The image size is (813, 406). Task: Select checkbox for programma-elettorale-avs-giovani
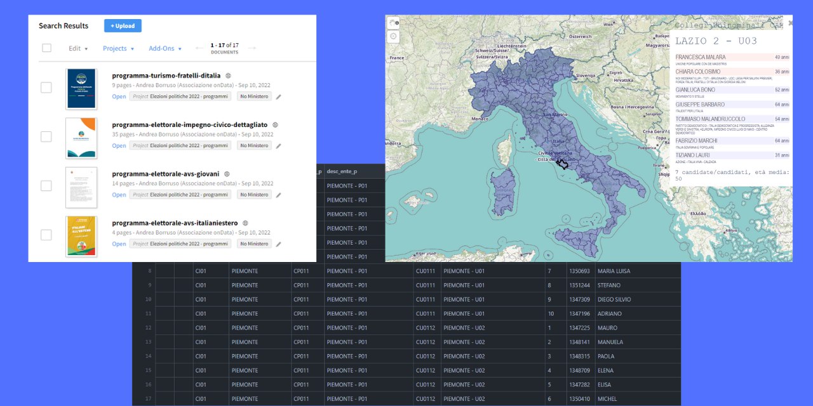[46, 186]
